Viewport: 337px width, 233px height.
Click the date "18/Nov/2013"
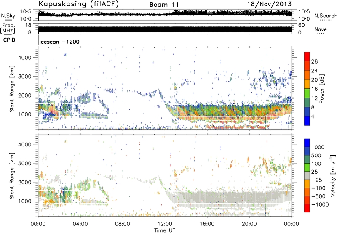click(270, 4)
